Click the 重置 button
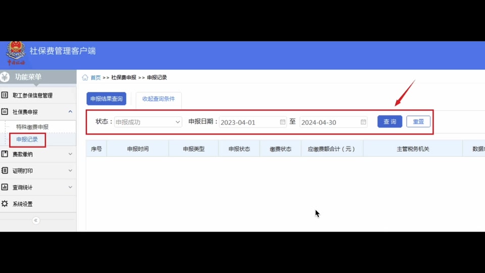 pyautogui.click(x=418, y=122)
